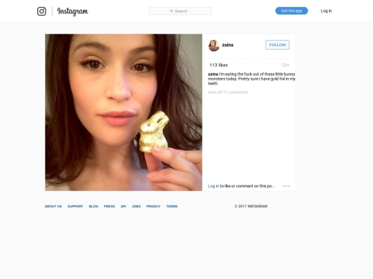Click Log in at top right
The image size is (373, 279).
click(x=326, y=11)
